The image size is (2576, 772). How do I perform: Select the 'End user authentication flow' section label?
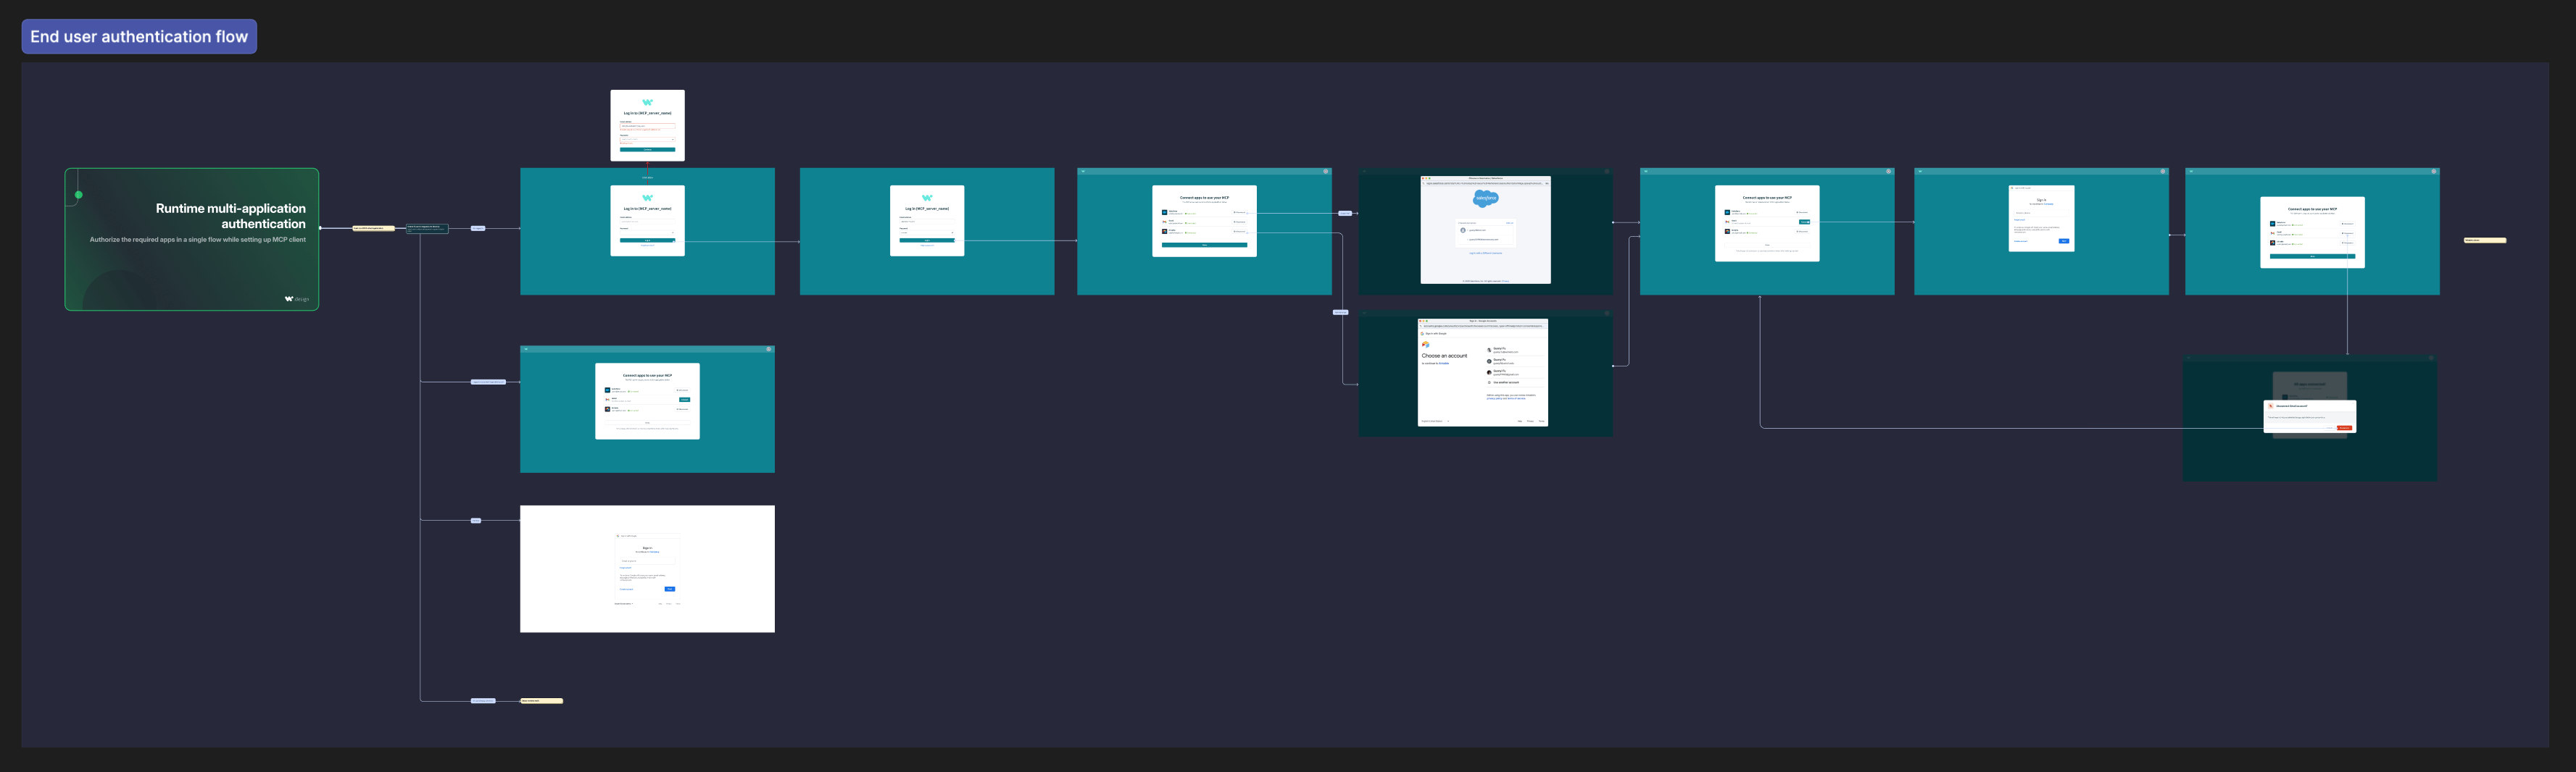pyautogui.click(x=139, y=37)
